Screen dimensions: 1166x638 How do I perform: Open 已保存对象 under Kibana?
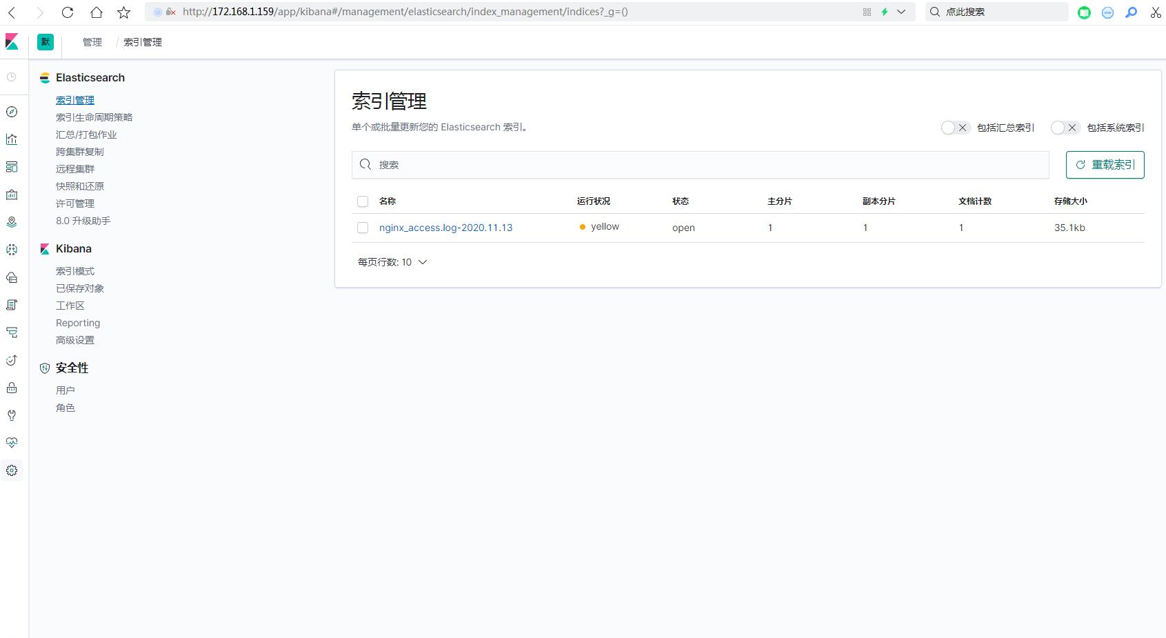pos(80,288)
